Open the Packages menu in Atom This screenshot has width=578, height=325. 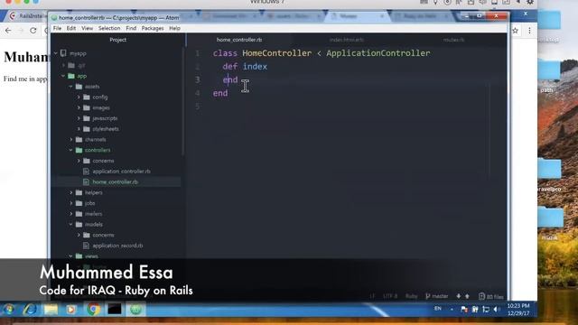click(153, 28)
